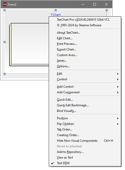125x170 pixels.
Task: Close the Form2 window
Action: [x=106, y=4]
